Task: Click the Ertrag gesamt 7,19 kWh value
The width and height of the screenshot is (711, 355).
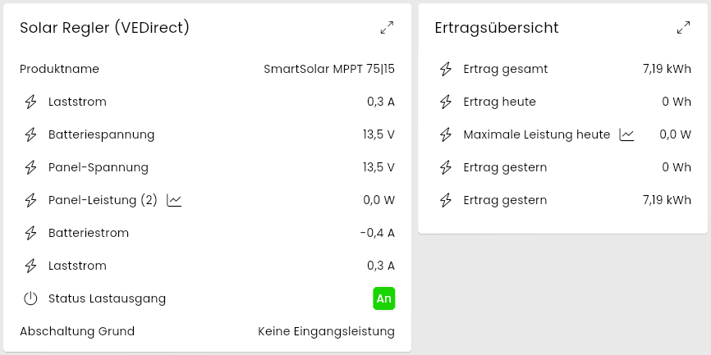Action: pyautogui.click(x=667, y=69)
